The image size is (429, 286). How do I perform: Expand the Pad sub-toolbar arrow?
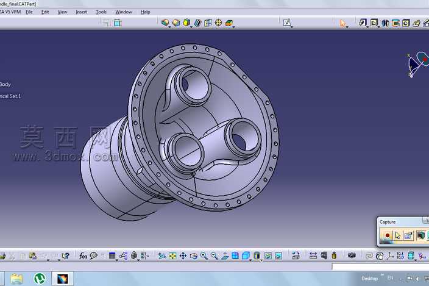[367, 27]
